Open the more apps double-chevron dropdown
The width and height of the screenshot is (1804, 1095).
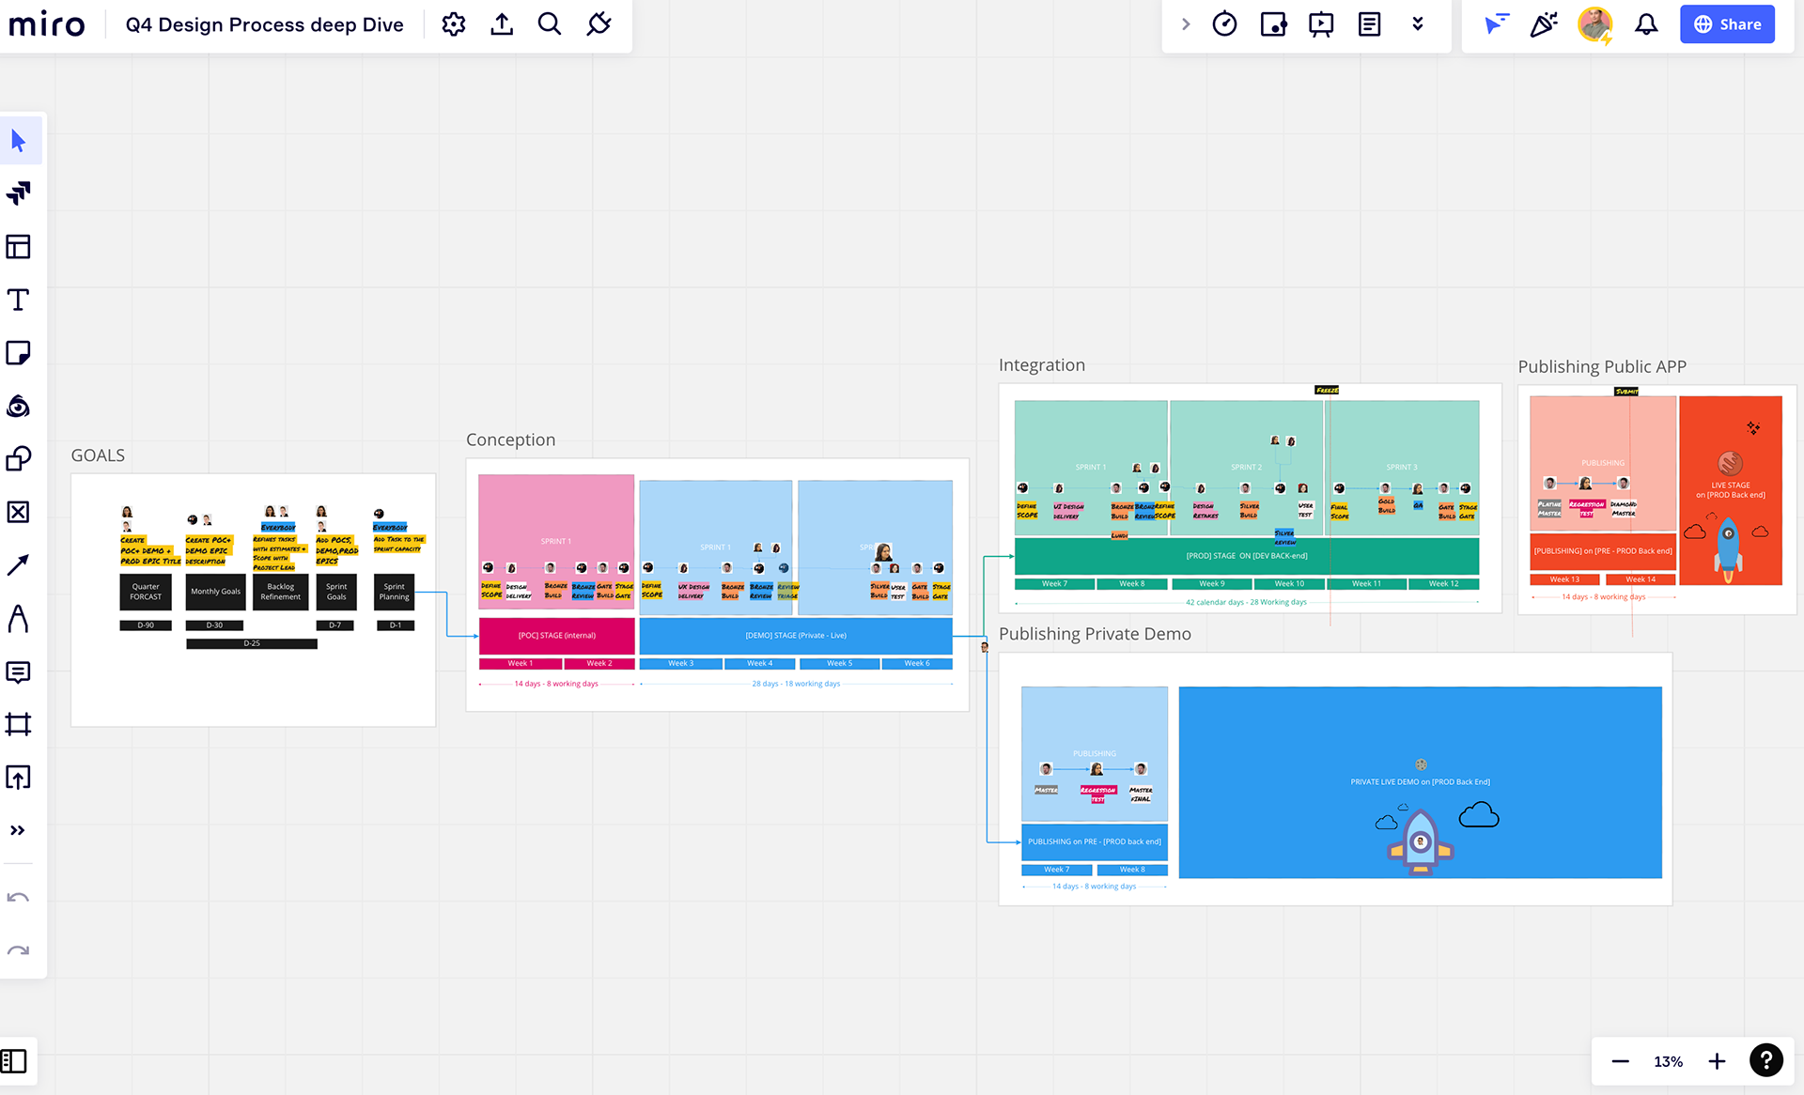[x=1418, y=24]
